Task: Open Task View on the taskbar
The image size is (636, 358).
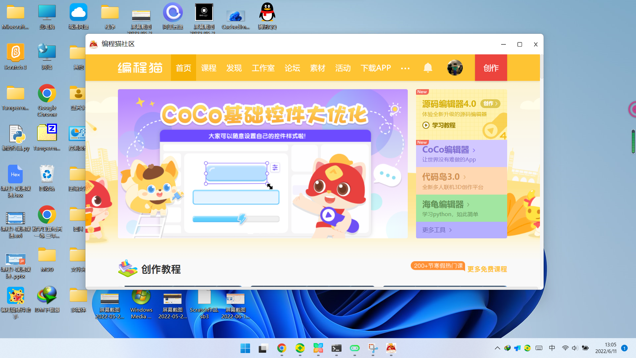Action: (263, 348)
